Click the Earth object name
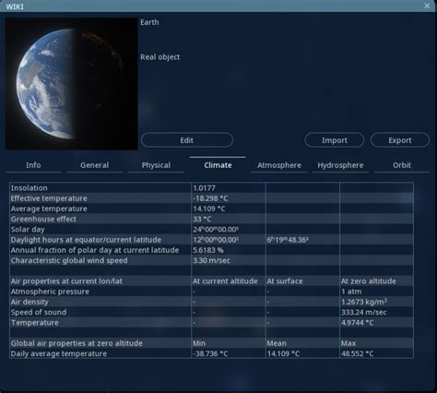437x393 pixels. pos(149,22)
